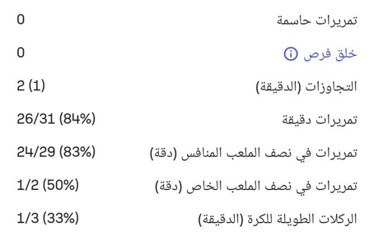The height and width of the screenshot is (236, 374).
Task: Click the number 2 in the التجاوزات row
Action: [x=21, y=87]
